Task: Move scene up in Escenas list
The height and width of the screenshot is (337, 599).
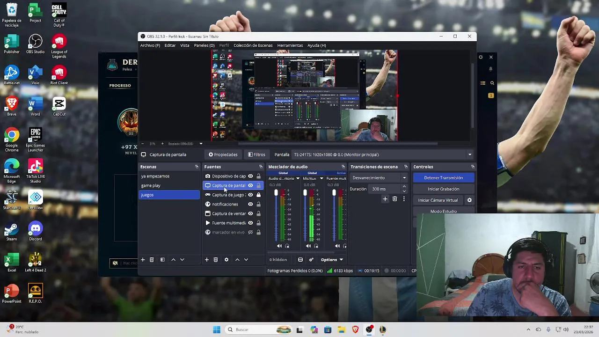Action: pyautogui.click(x=173, y=260)
